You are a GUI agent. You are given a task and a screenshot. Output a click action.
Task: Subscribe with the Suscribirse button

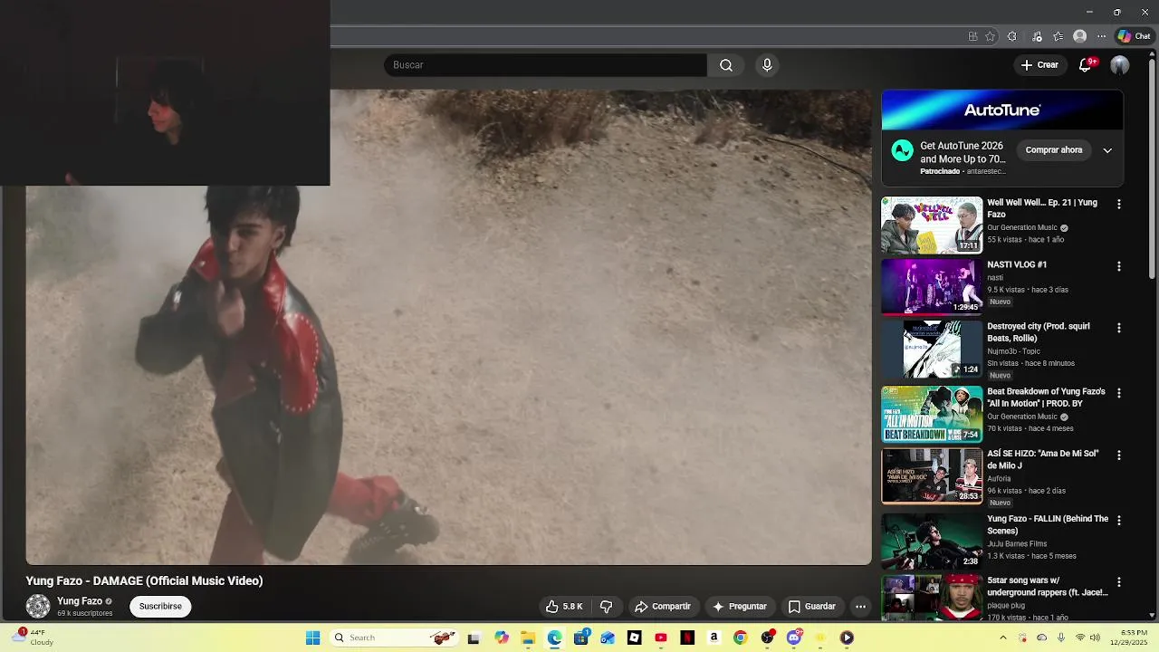point(160,607)
